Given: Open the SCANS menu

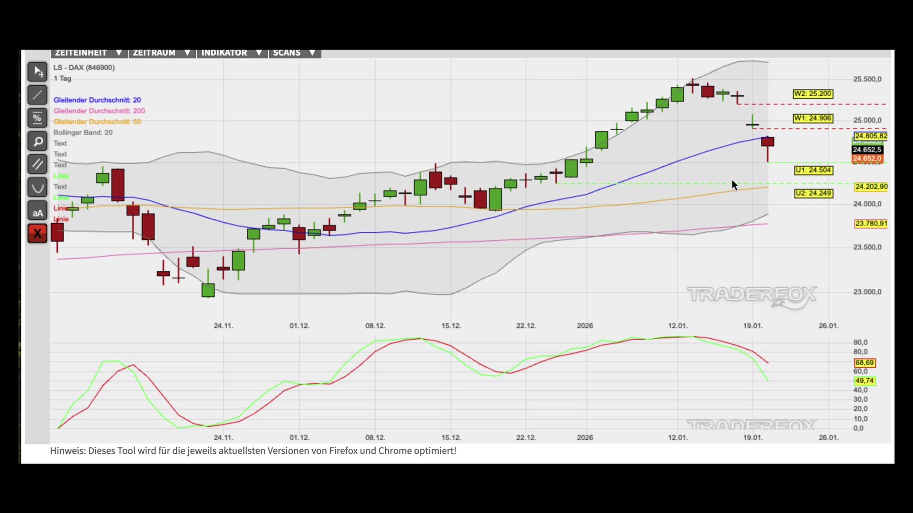Looking at the screenshot, I should coord(294,53).
